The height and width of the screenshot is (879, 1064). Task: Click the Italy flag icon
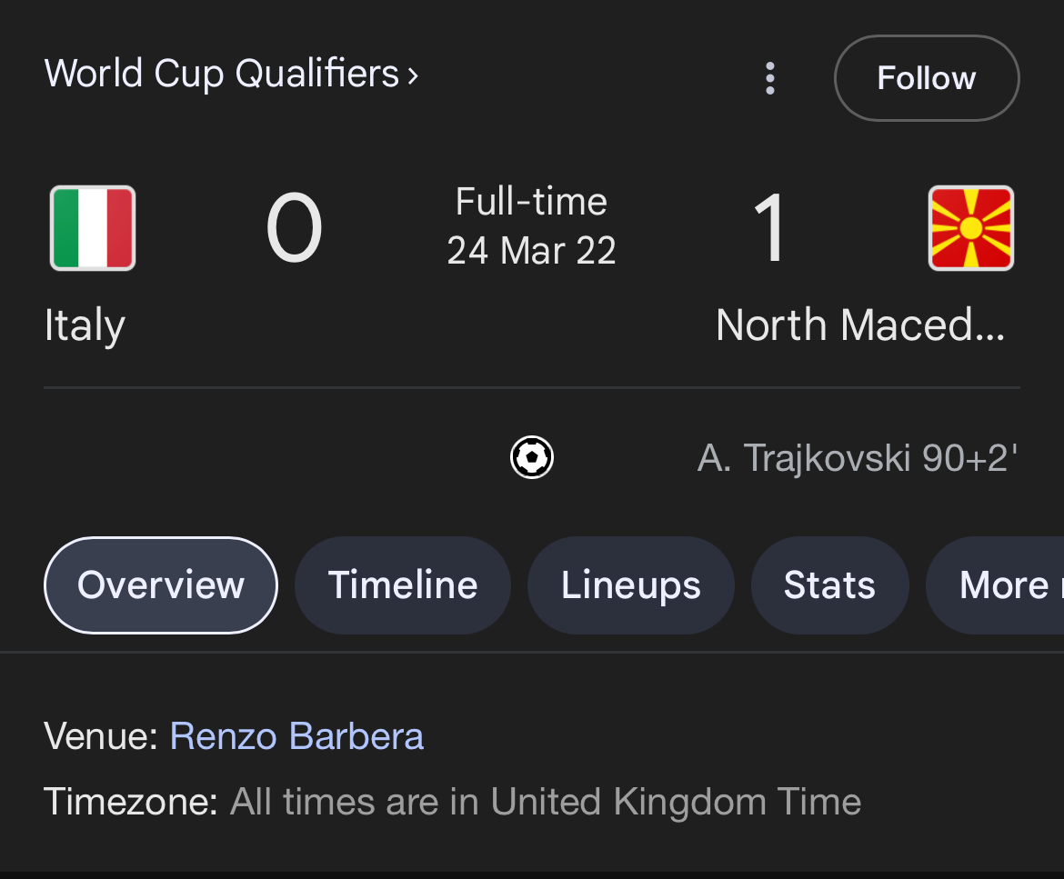point(93,228)
